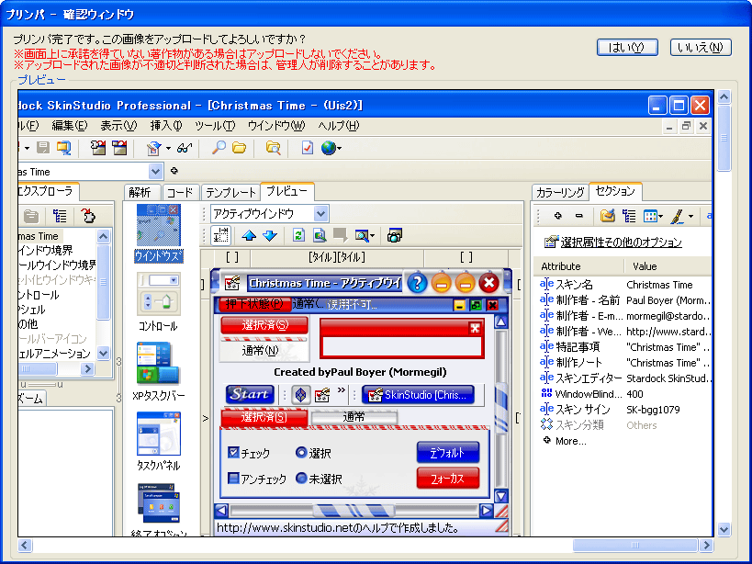The image size is (752, 564).
Task: Select the シェルアニメーション tree item
Action: tap(54, 354)
